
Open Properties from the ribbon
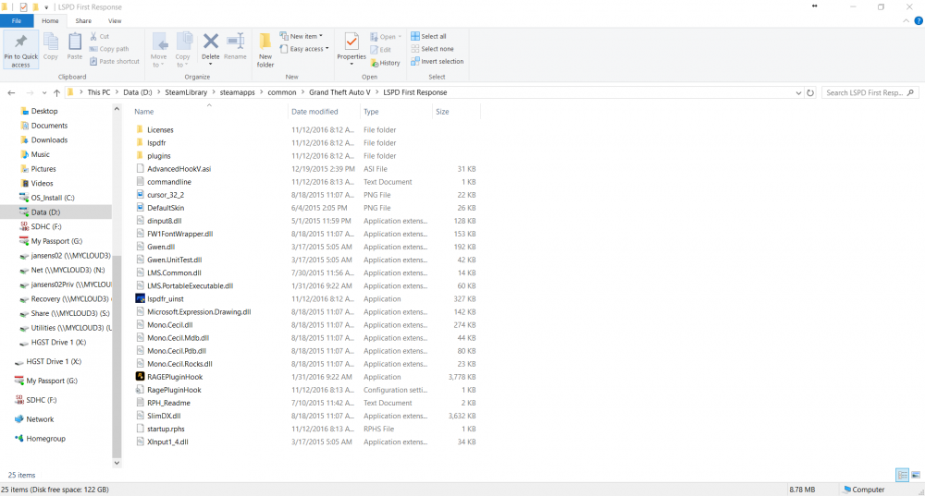[x=351, y=46]
